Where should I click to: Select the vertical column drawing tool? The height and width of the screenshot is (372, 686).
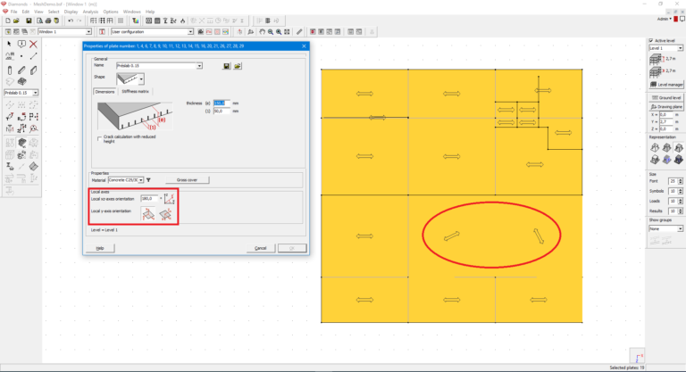pyautogui.click(x=10, y=70)
